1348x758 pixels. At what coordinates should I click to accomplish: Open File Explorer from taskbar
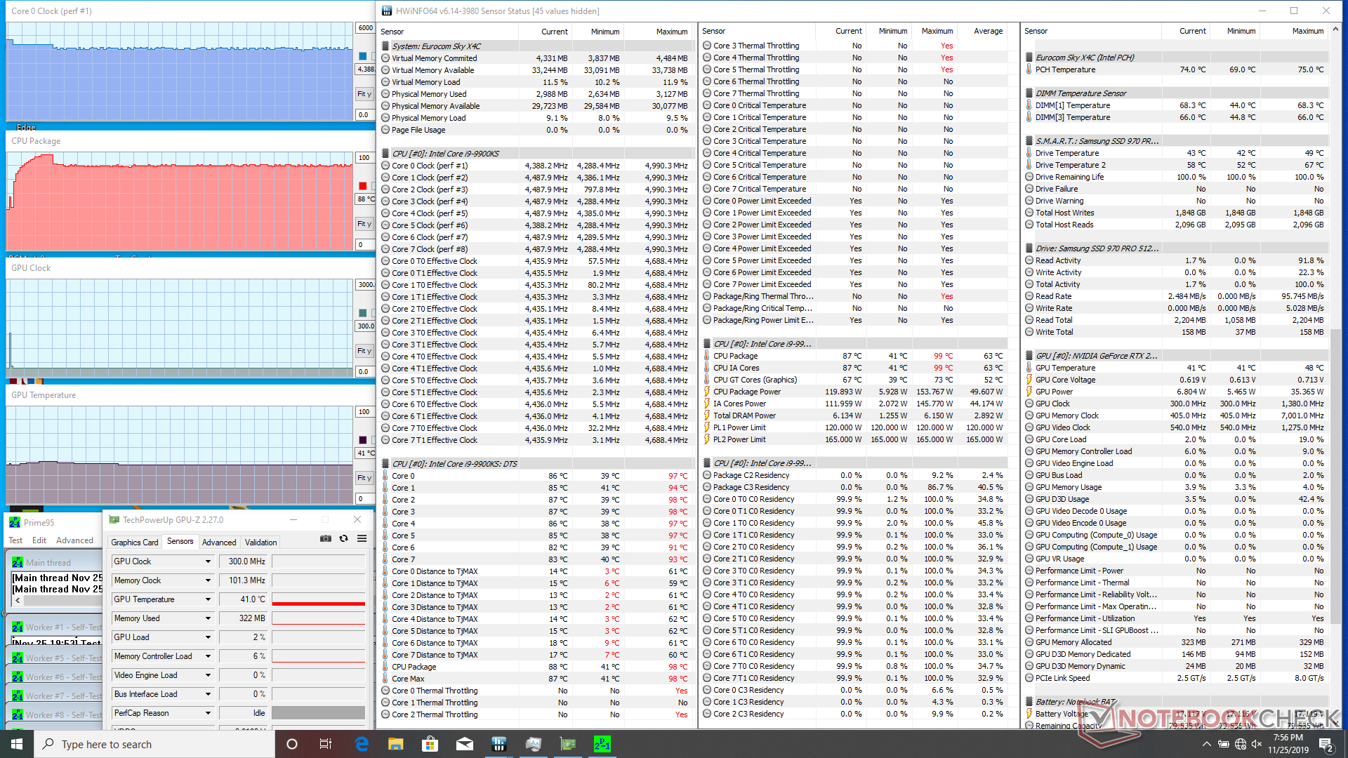[396, 744]
